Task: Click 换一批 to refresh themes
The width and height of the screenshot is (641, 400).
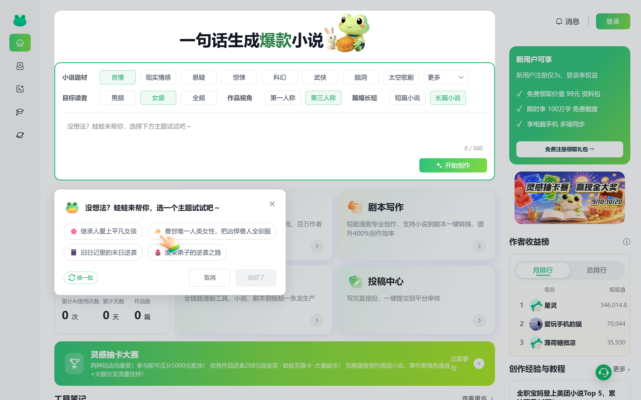Action: (x=81, y=278)
